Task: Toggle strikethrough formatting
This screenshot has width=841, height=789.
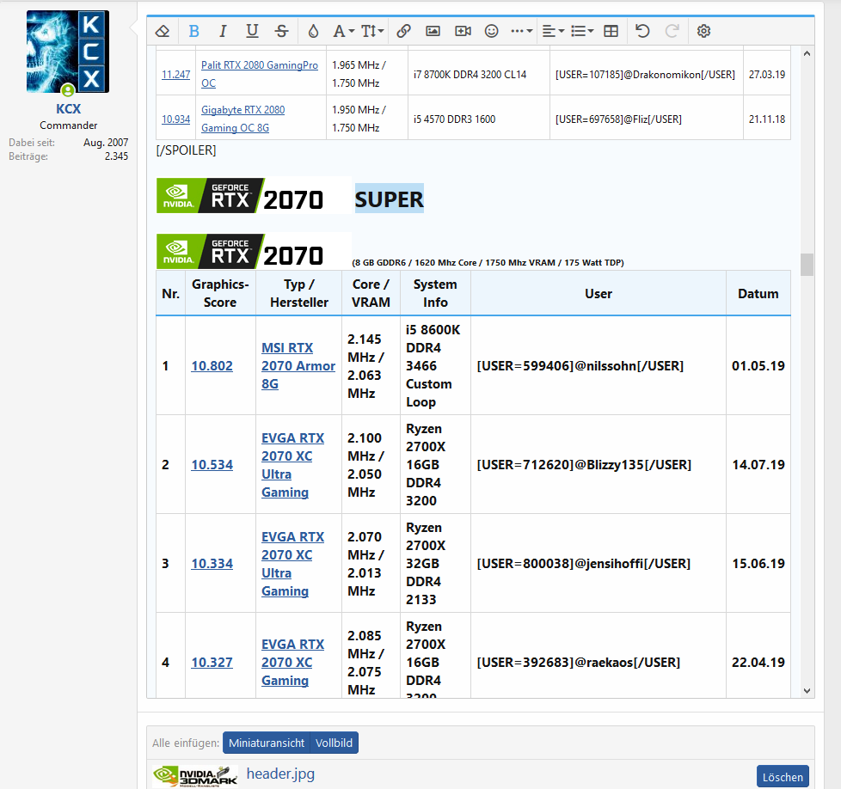Action: [281, 31]
